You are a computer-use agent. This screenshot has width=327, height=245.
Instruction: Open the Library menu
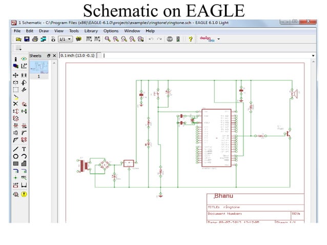tap(91, 31)
